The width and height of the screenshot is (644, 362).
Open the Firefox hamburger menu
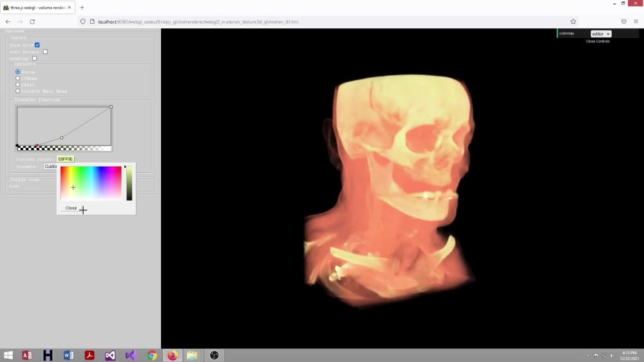636,22
